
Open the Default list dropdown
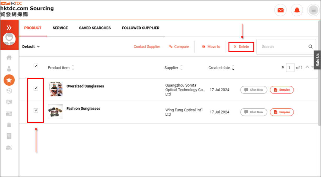tap(31, 47)
